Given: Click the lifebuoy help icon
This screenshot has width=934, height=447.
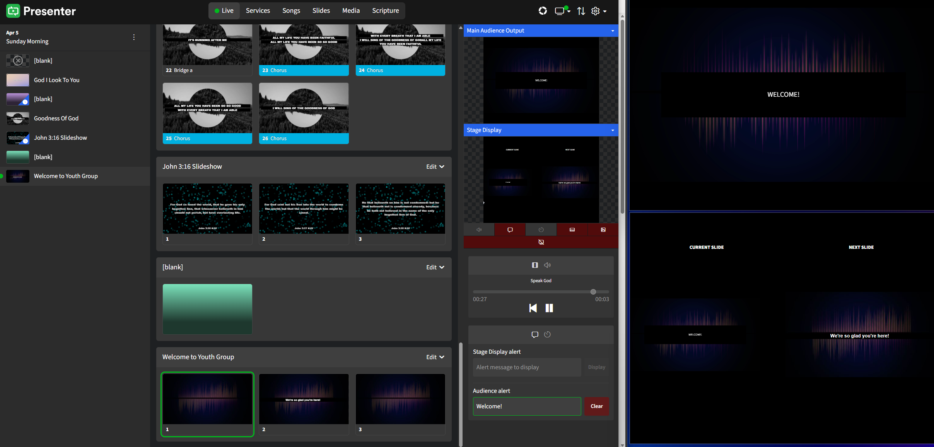Looking at the screenshot, I should click(543, 11).
